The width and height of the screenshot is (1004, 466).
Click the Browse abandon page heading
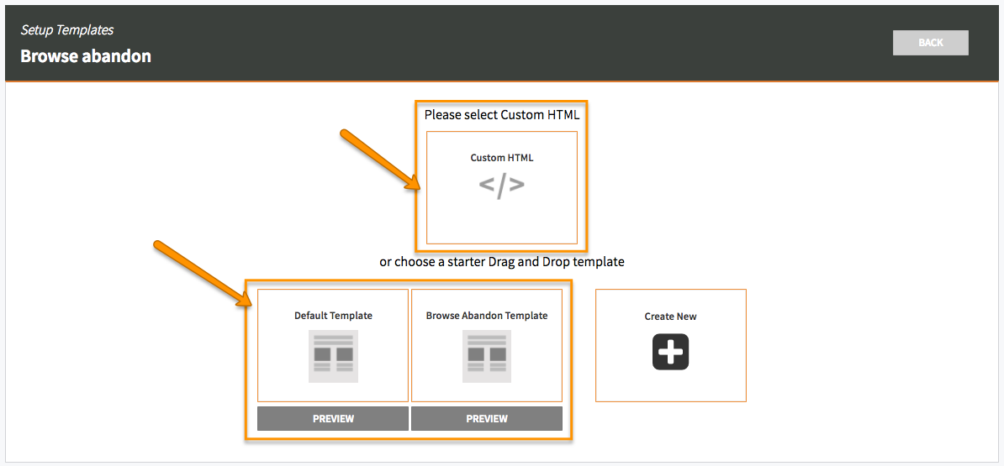86,56
